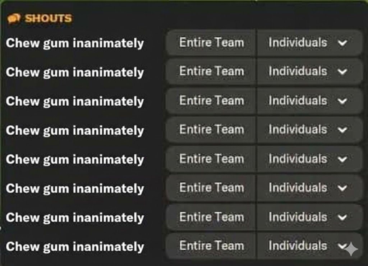Click the SHOUTS panel heading text

pos(48,18)
